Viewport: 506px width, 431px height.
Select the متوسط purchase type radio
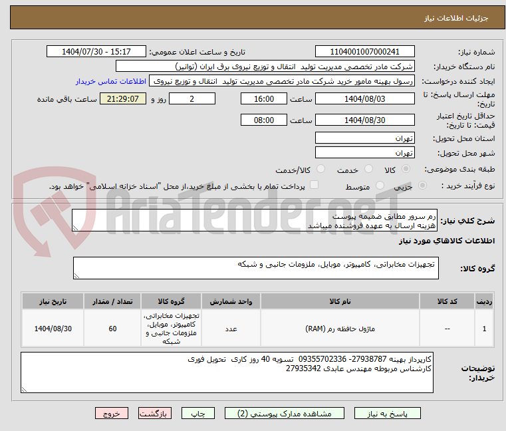tap(380, 186)
